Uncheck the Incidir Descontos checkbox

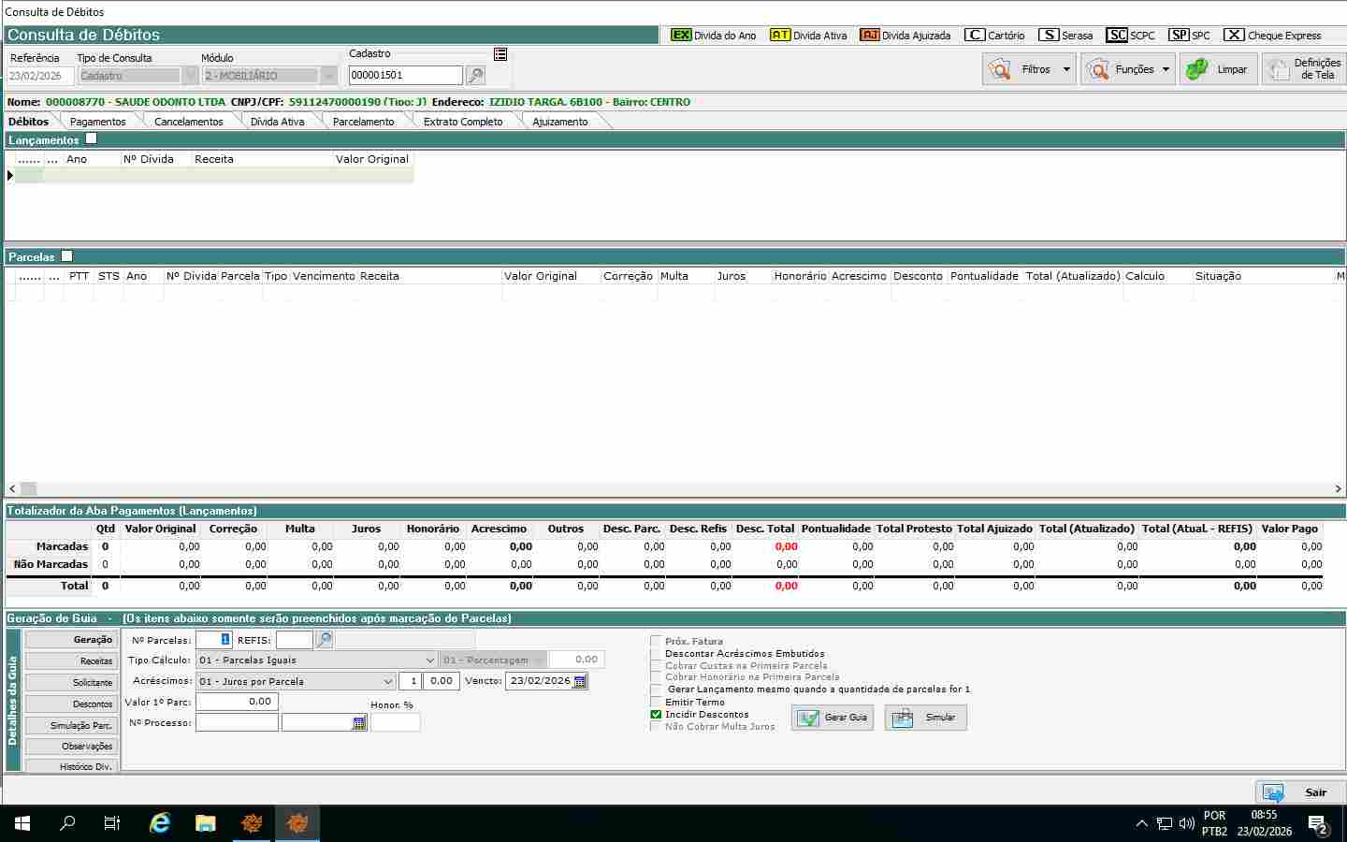pyautogui.click(x=656, y=715)
